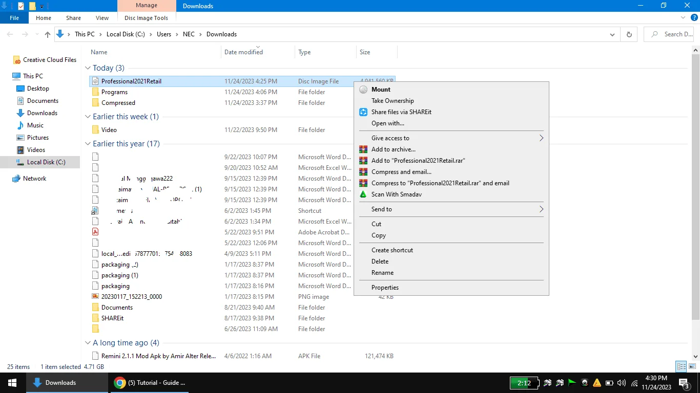Click the SHAREit icon in context menu
Viewport: 700px width, 393px height.
pos(363,112)
